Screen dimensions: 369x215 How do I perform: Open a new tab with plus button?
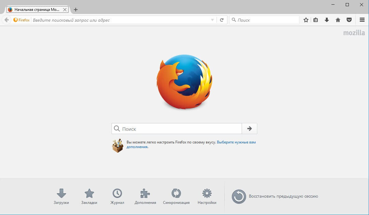pyautogui.click(x=75, y=10)
